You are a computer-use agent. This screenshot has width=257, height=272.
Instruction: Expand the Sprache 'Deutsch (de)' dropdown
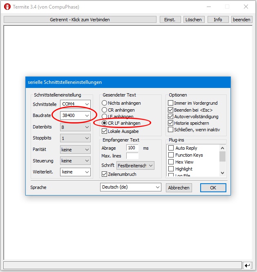[131, 187]
